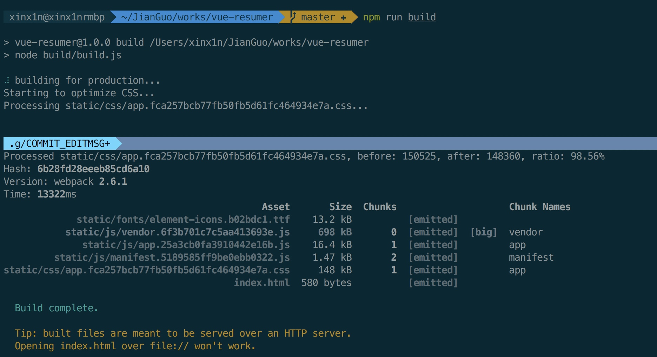
Task: Click the app.25a3cb0fa3910442e16b.js asset path
Action: pyautogui.click(x=186, y=245)
